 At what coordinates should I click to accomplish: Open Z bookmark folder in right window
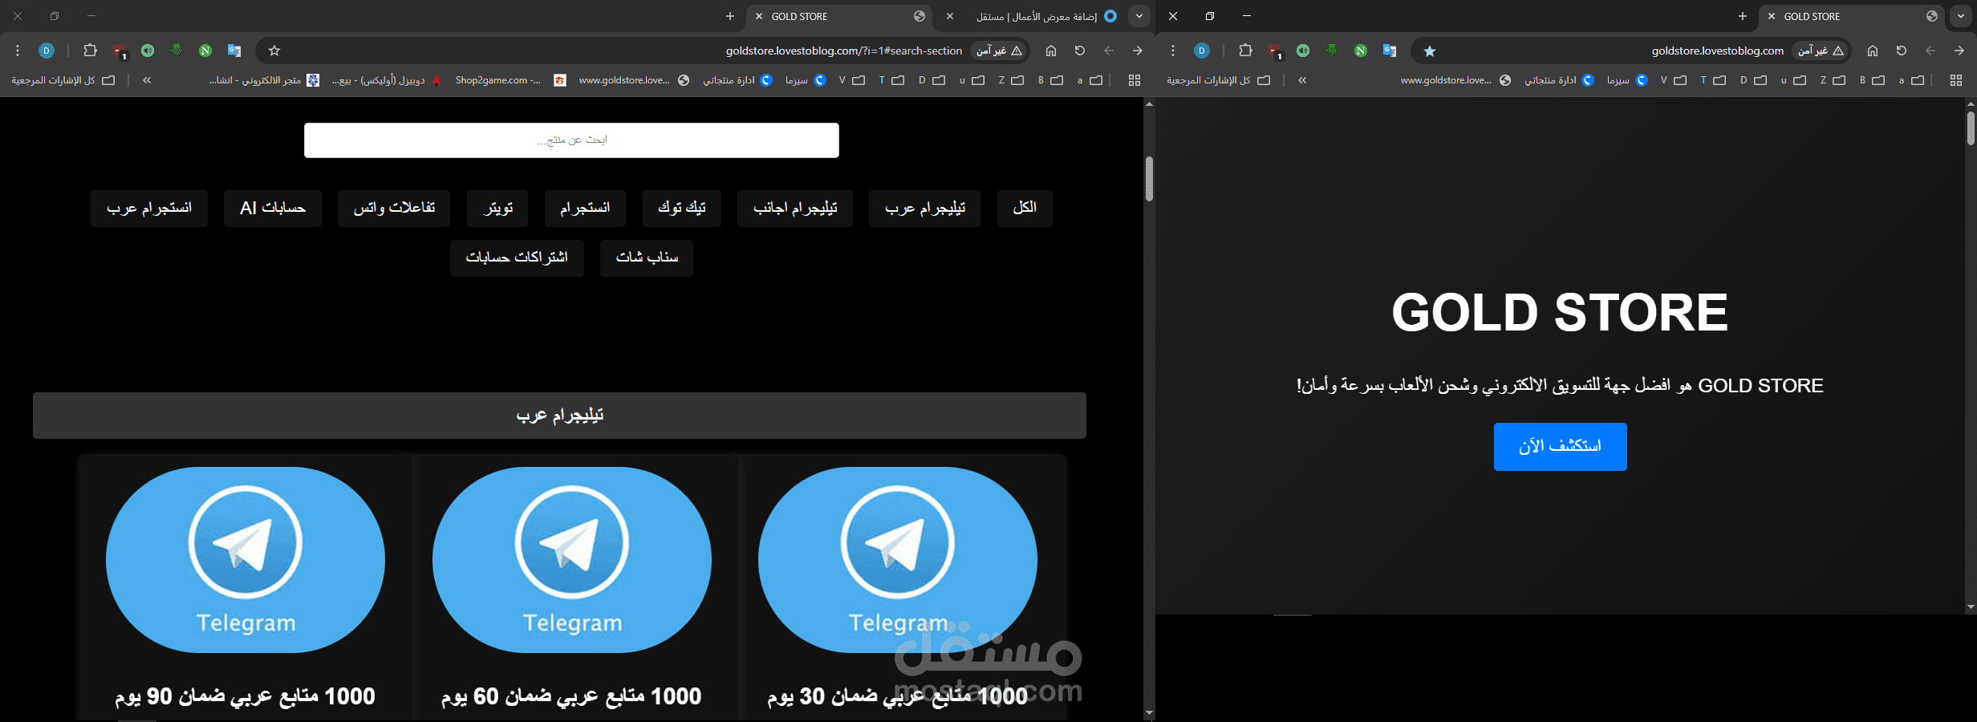1833,80
